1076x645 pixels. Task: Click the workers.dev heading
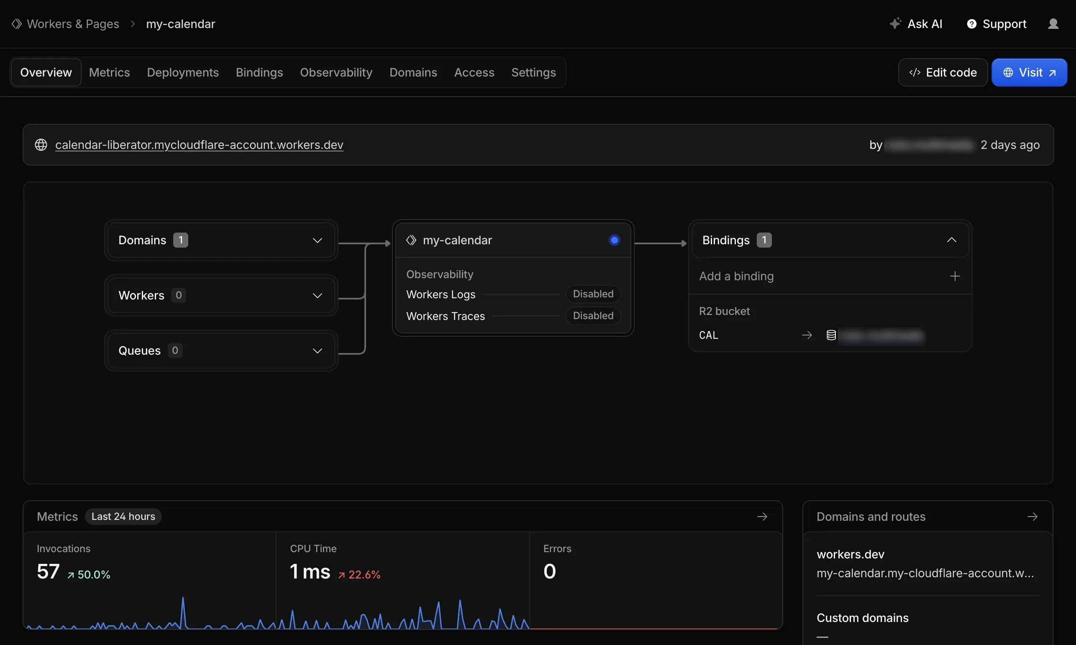point(851,554)
